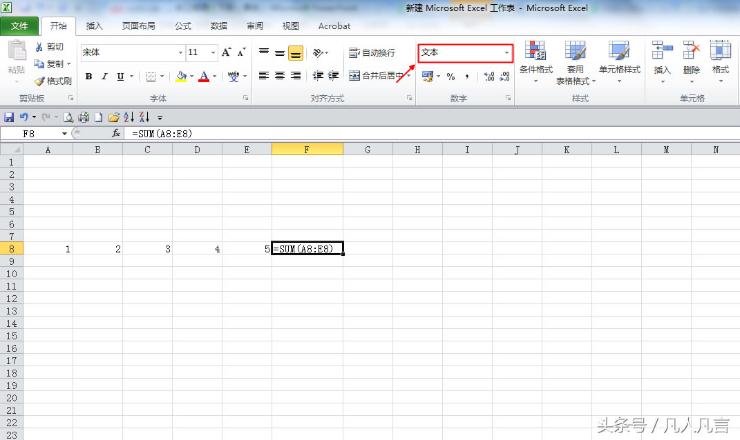Click the Cut (剪切) scissors icon
740x440 pixels.
pos(39,47)
